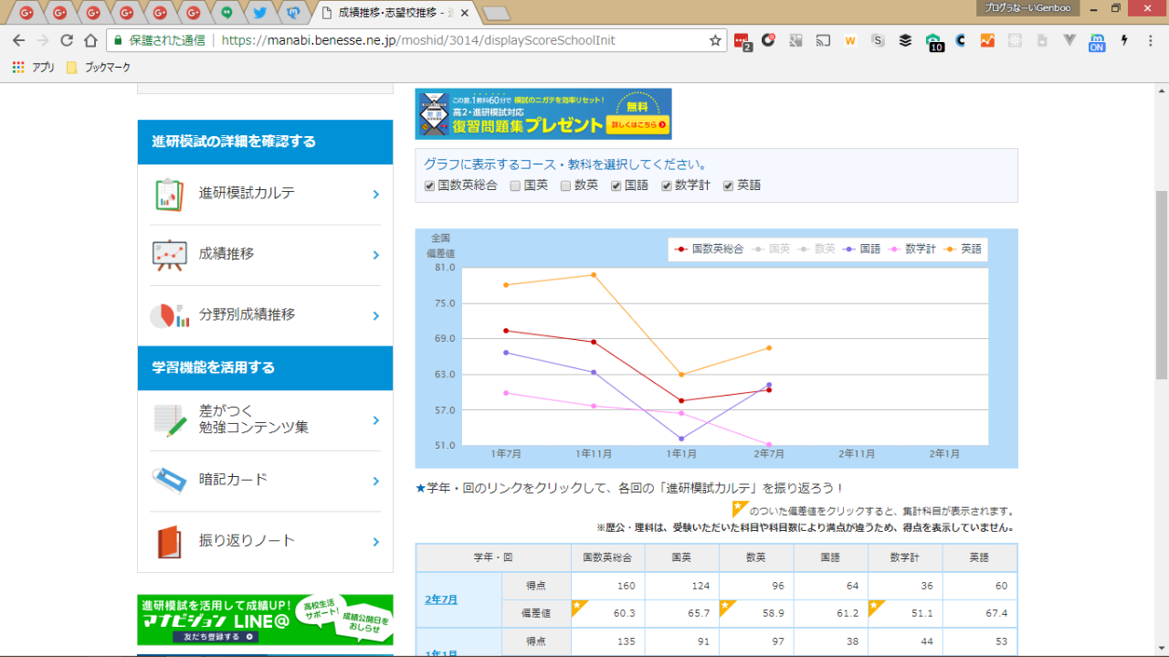Bookmark this page with the star icon
This screenshot has width=1169, height=657.
pyautogui.click(x=715, y=40)
